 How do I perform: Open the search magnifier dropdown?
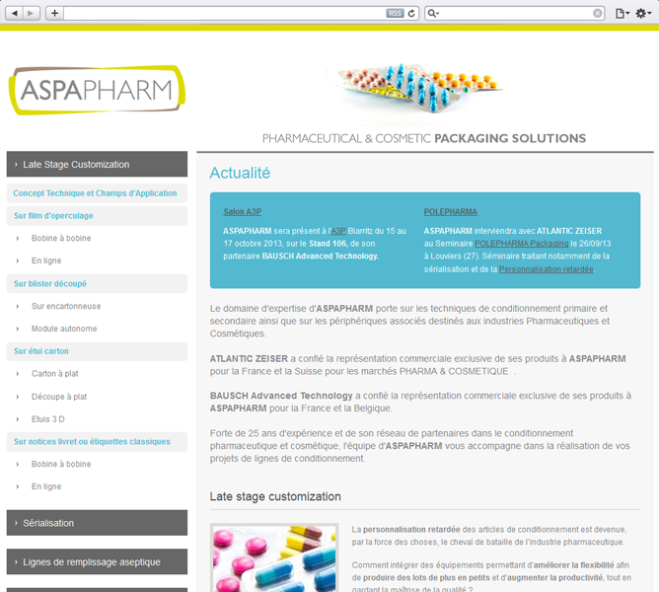[x=433, y=14]
